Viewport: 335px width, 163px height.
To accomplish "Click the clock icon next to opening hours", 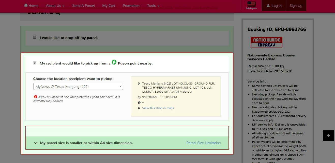I will [x=139, y=97].
